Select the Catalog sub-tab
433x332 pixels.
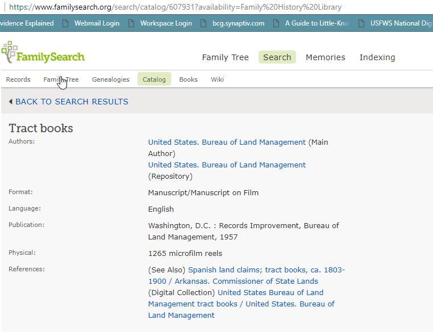point(154,79)
